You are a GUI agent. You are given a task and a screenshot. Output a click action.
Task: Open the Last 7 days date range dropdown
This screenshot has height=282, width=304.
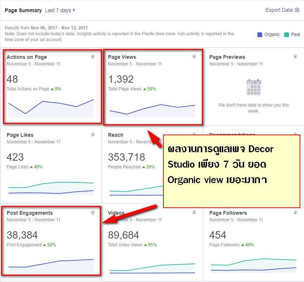pyautogui.click(x=60, y=10)
